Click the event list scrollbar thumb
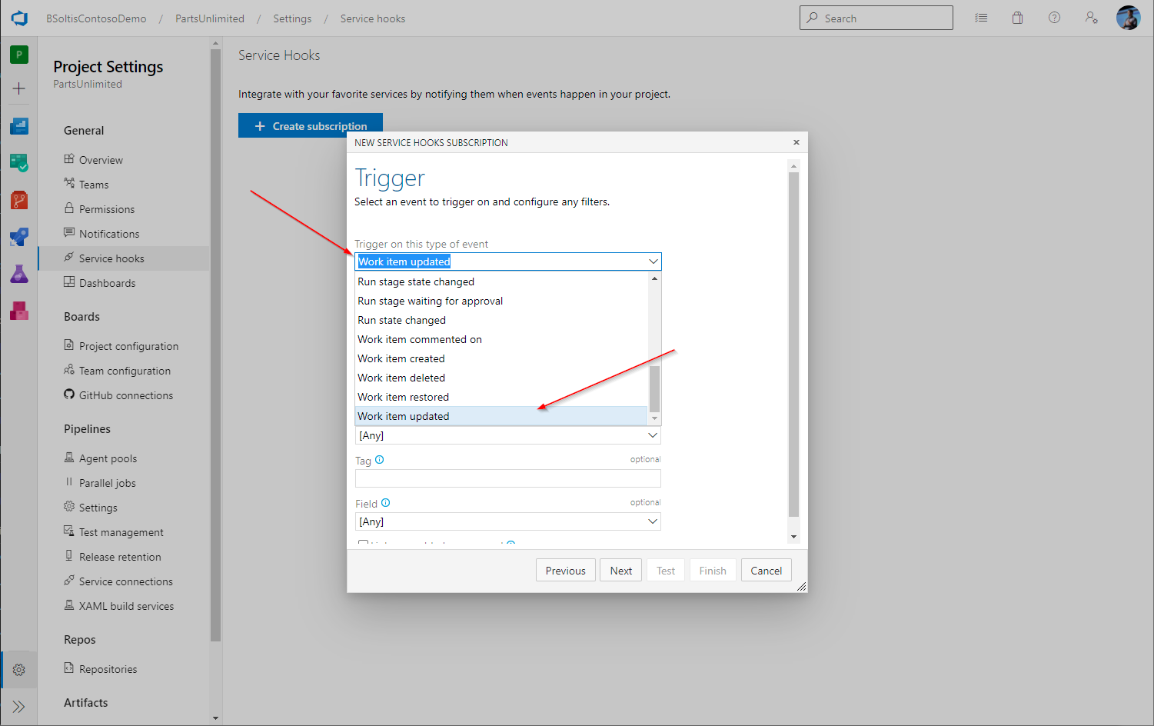 654,388
